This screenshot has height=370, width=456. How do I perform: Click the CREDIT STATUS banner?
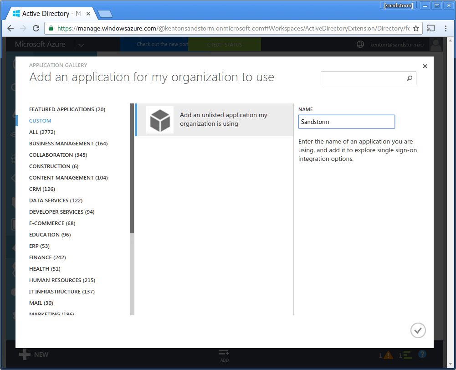pos(225,45)
